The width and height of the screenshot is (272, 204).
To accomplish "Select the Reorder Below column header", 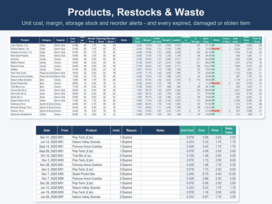I will pos(111,40).
